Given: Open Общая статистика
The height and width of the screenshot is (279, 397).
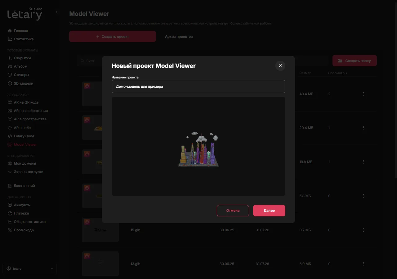Looking at the screenshot, I should [x=29, y=222].
